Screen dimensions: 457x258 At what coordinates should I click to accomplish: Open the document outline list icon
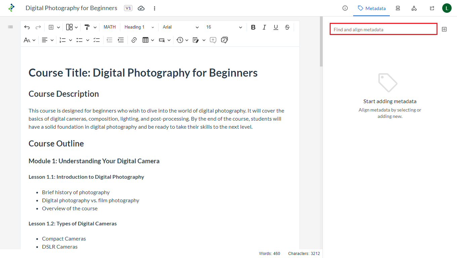10,27
